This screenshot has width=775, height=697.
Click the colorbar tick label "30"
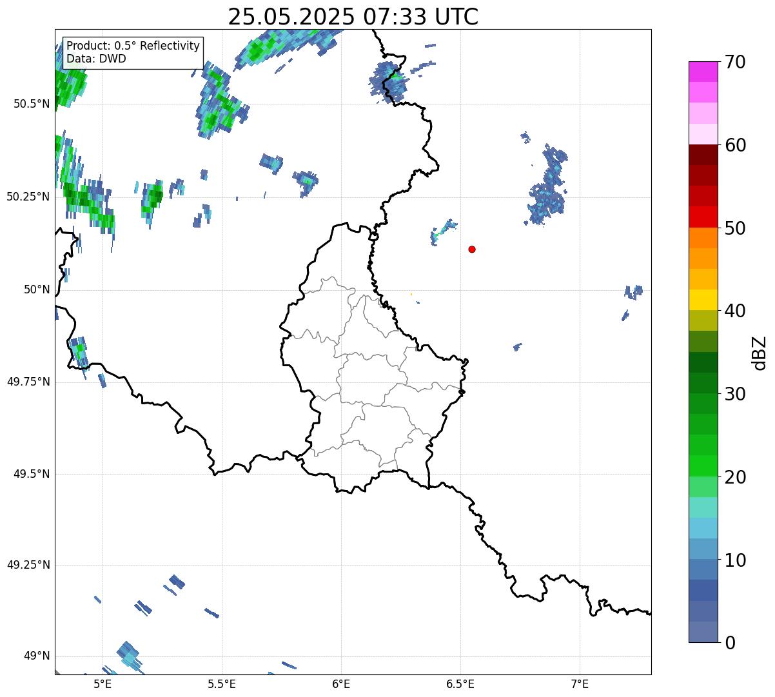(735, 394)
